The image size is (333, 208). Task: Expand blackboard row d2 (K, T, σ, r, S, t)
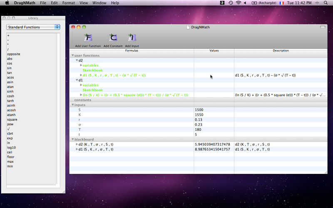coord(77,144)
